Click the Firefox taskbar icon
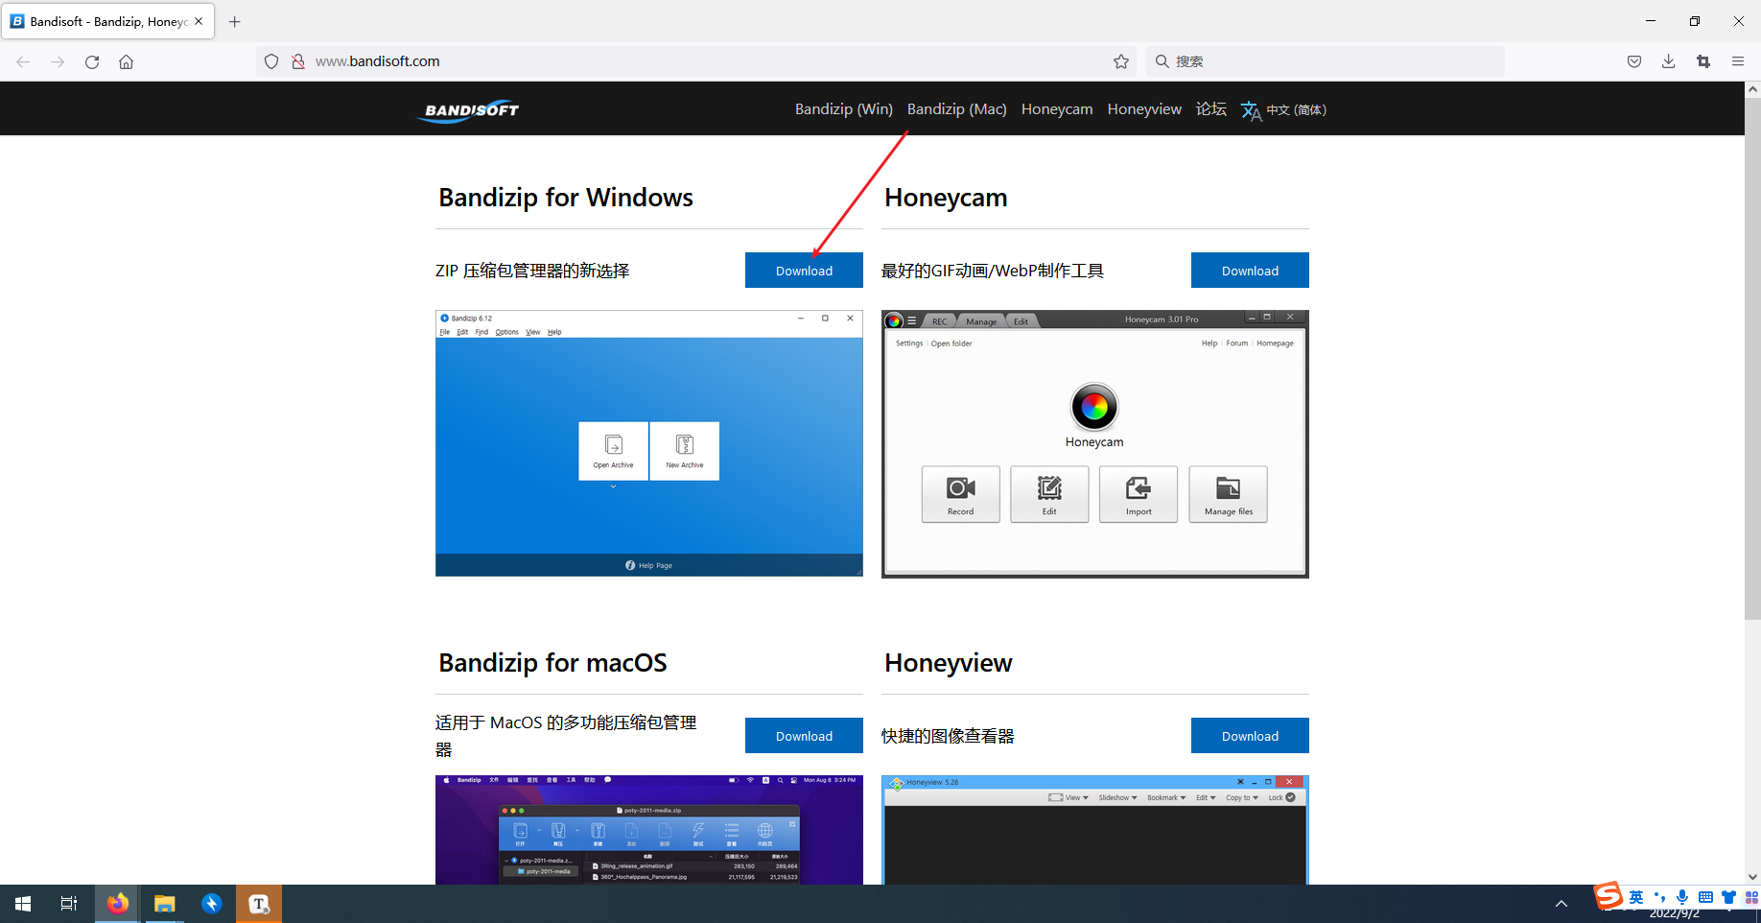Viewport: 1761px width, 923px height. pos(118,904)
